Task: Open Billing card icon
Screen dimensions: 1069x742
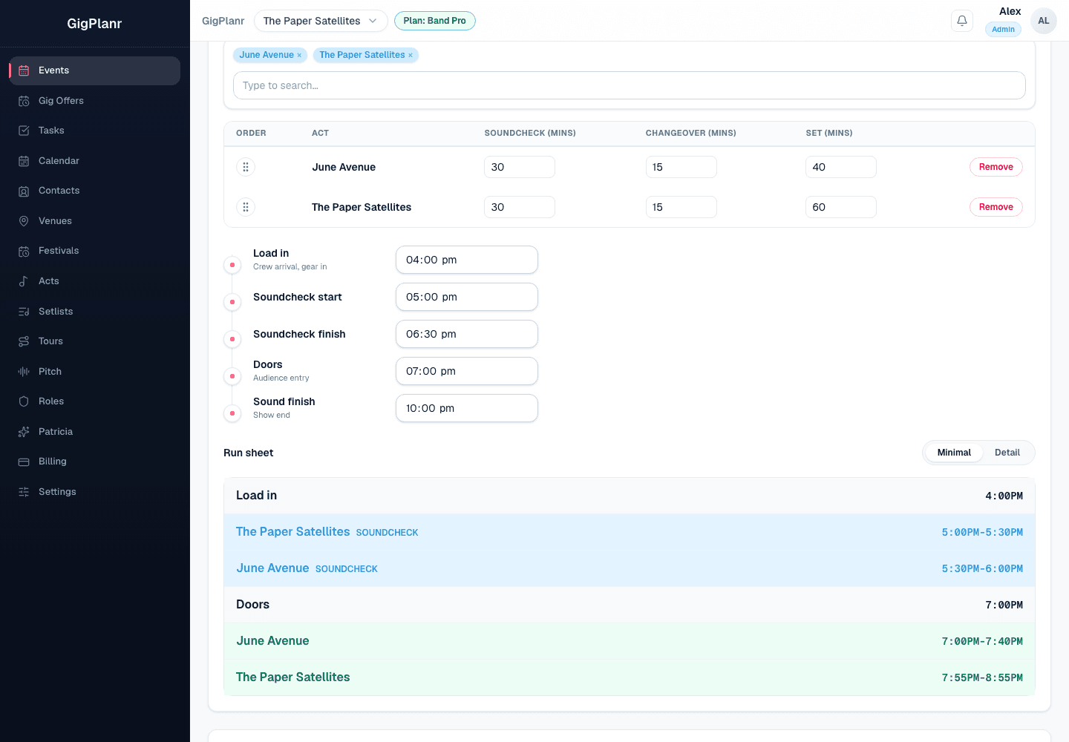Action: coord(24,462)
